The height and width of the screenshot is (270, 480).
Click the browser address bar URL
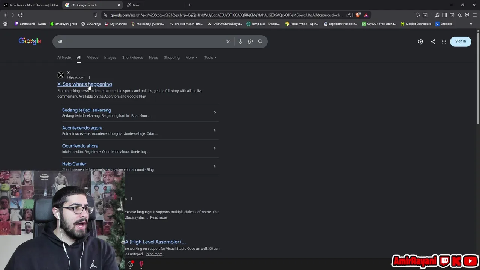point(226,15)
